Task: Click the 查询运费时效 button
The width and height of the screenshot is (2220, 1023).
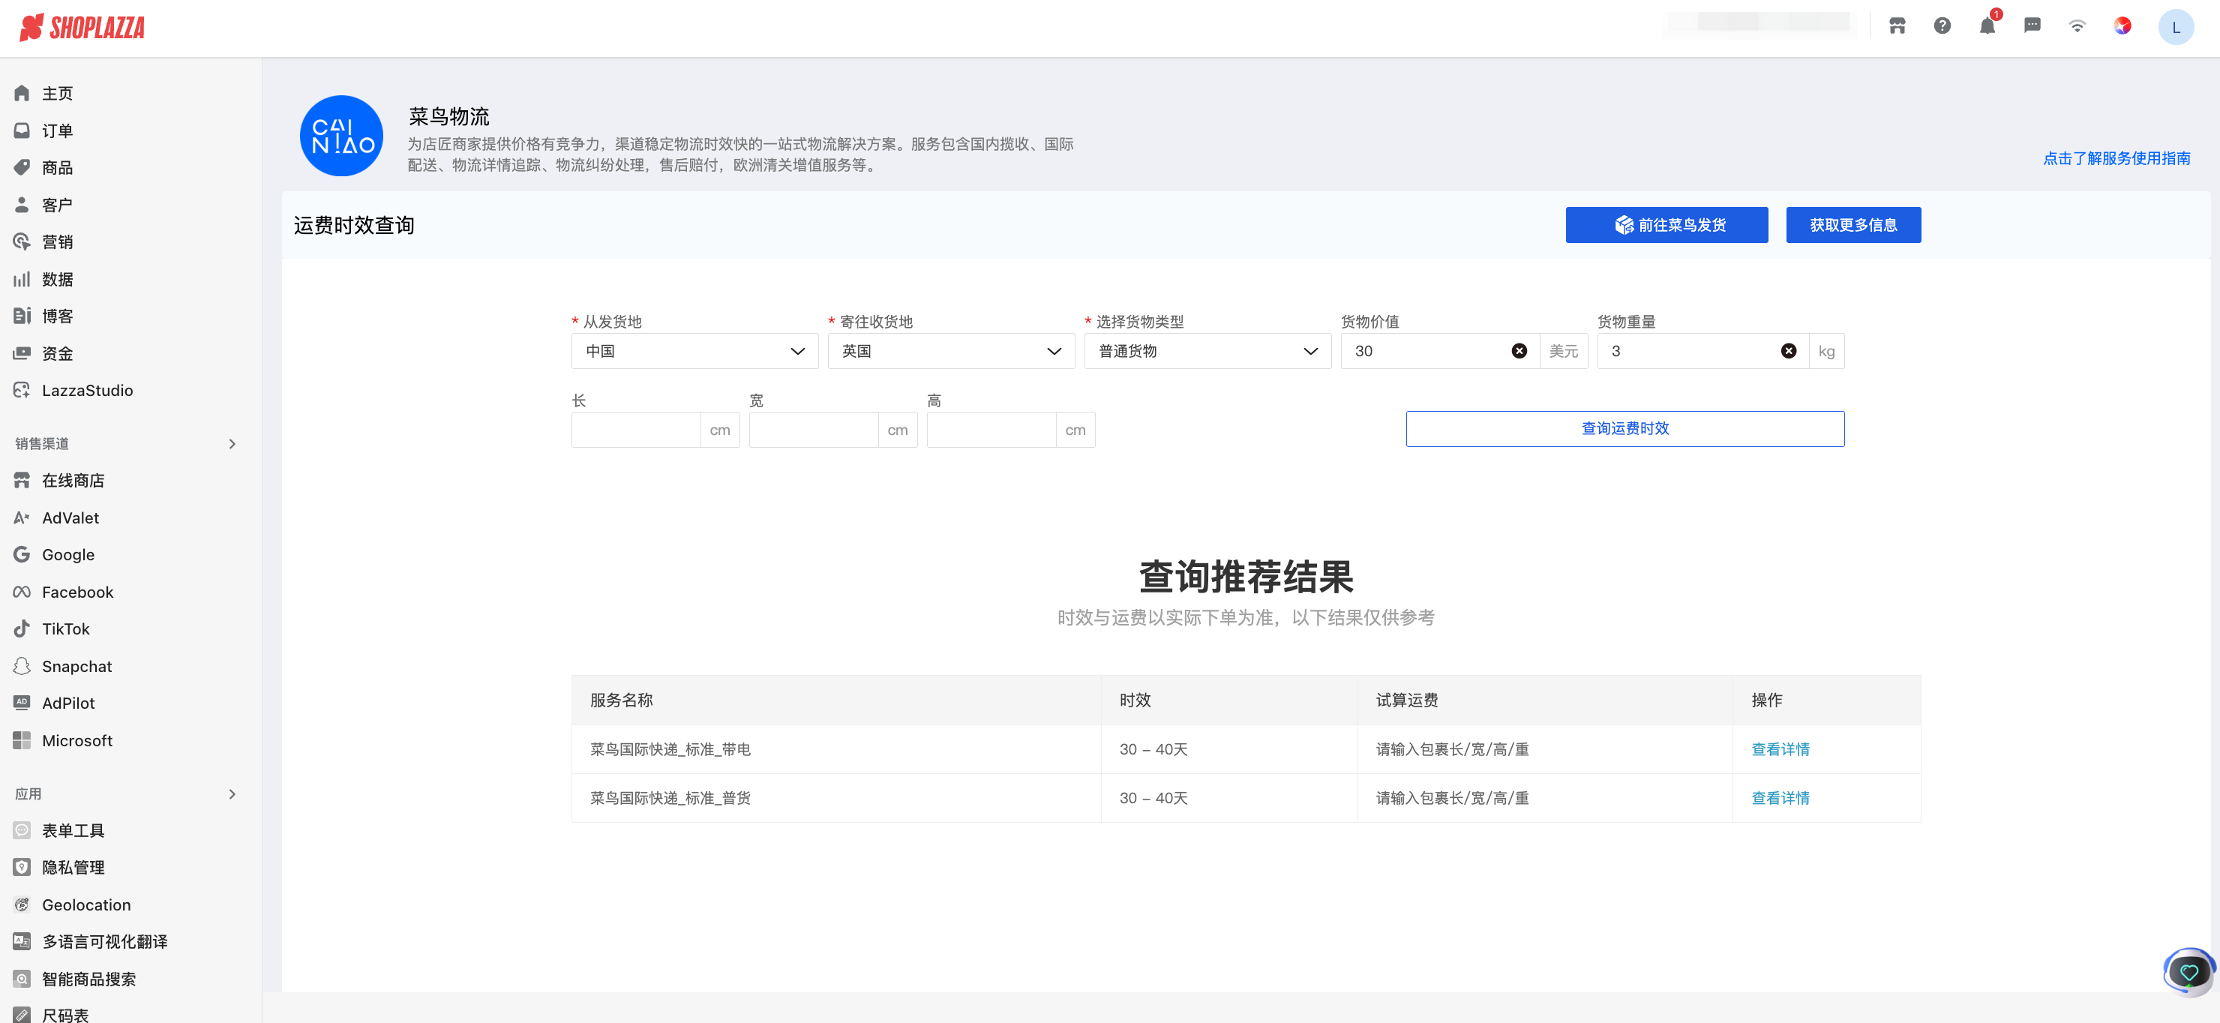Action: click(1624, 428)
